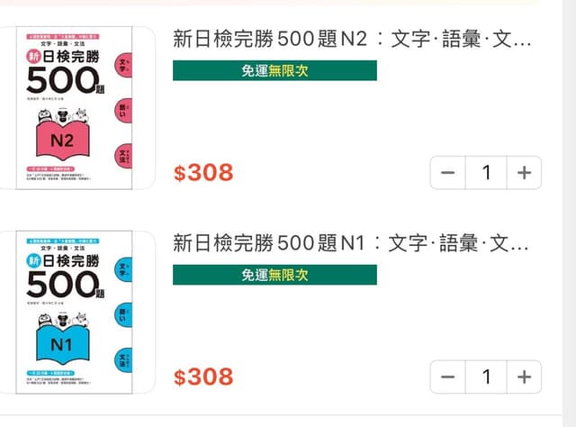Click the N2 quantity number field

click(486, 172)
